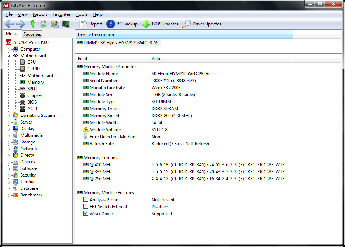345x247 pixels.
Task: Click the Field column header
Action: [113, 59]
